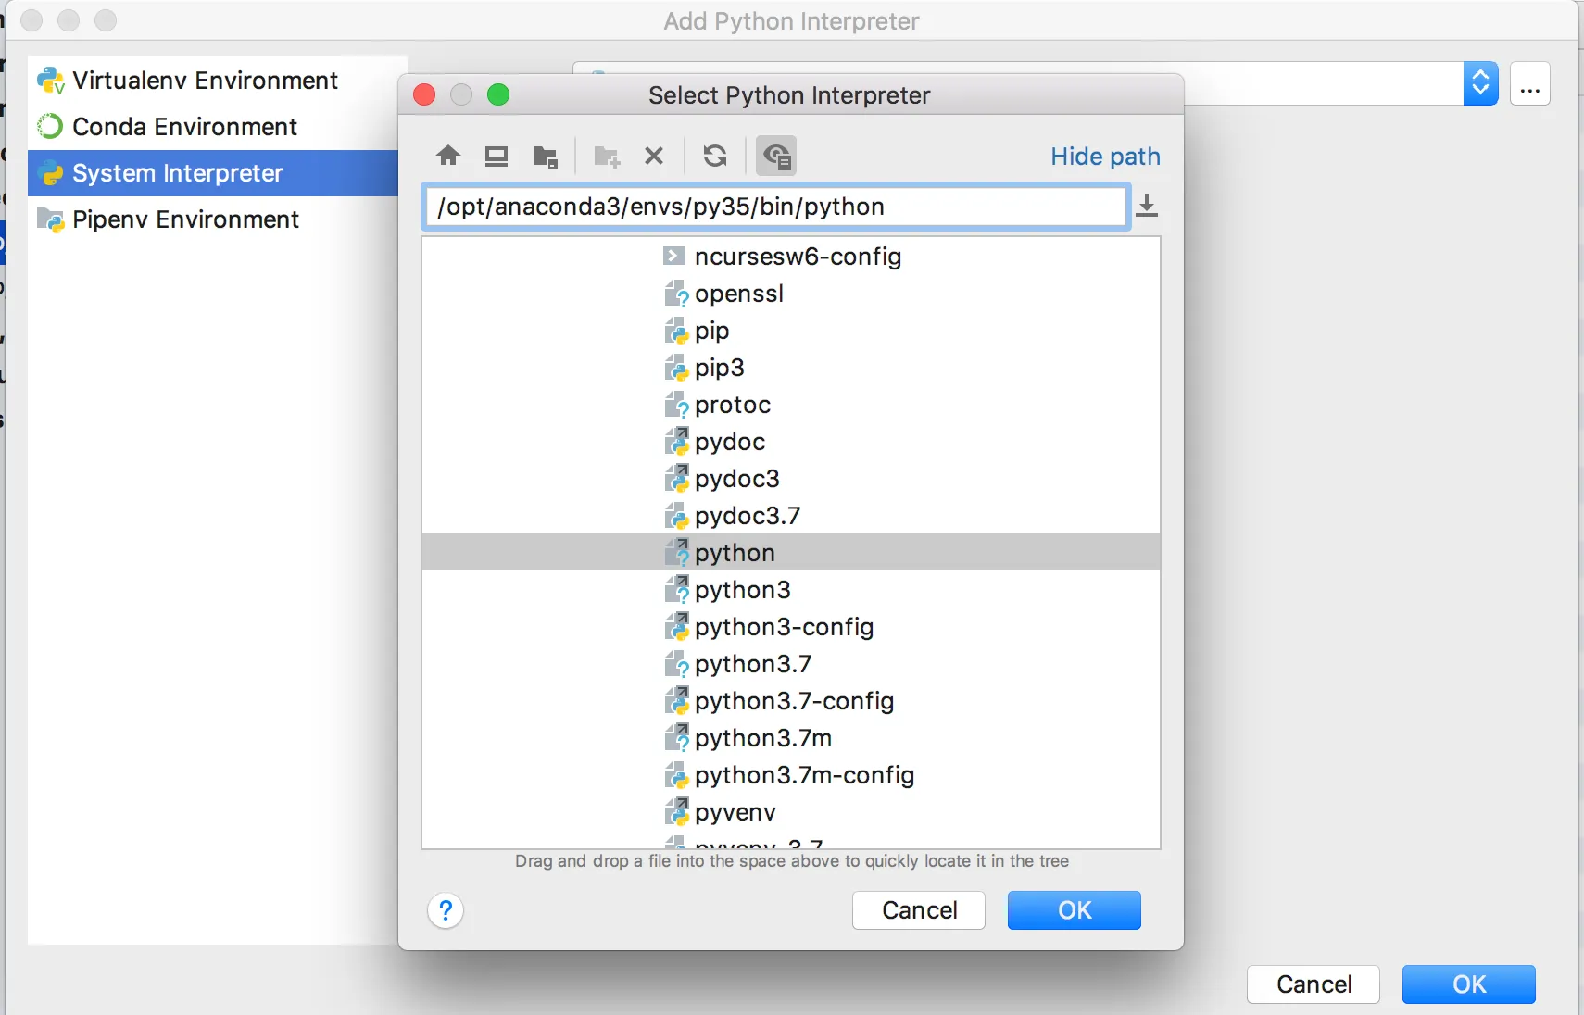Click the pyvenv symlink file icon
The image size is (1584, 1015).
pyautogui.click(x=676, y=812)
